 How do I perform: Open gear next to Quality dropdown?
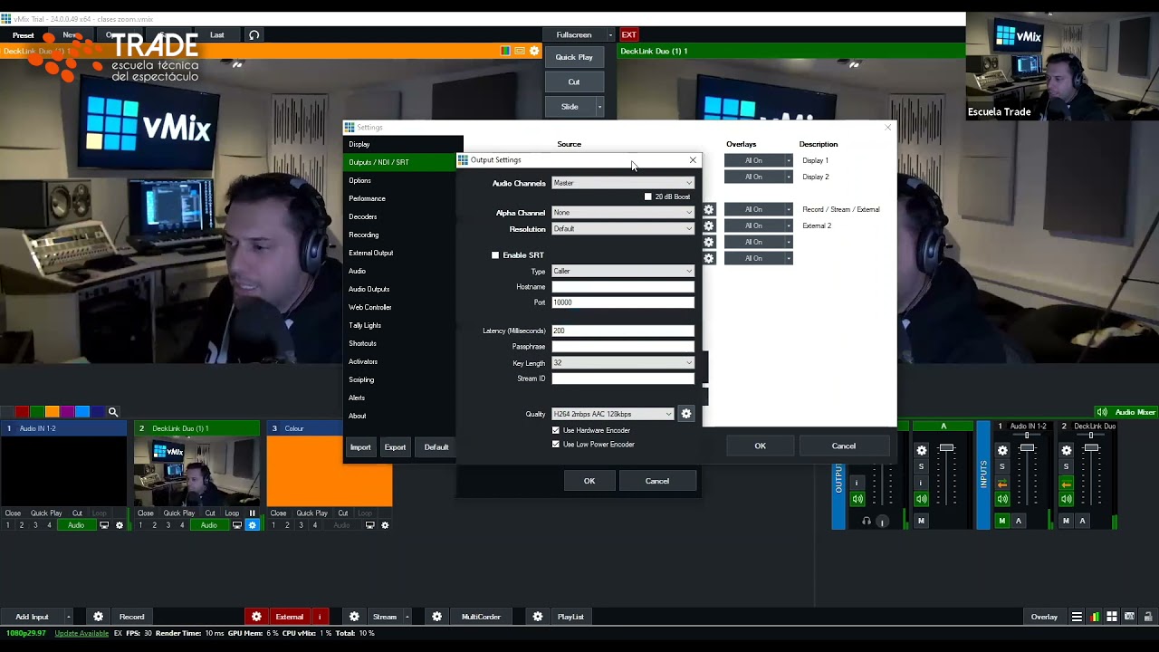pos(686,414)
